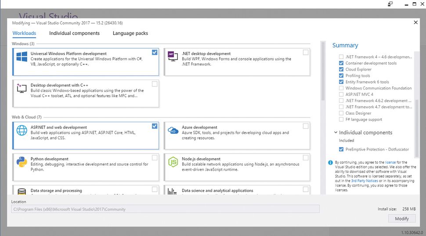Click the Universal Windows Platform workload icon
This screenshot has height=236, width=426.
pyautogui.click(x=22, y=57)
